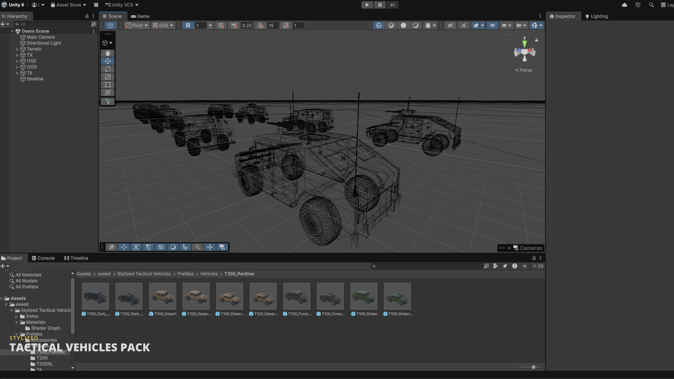Viewport: 674px width, 379px height.
Task: Click the search-by-log-type exclamation icon
Action: tap(514, 266)
